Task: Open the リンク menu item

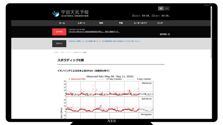Action: (x=160, y=23)
